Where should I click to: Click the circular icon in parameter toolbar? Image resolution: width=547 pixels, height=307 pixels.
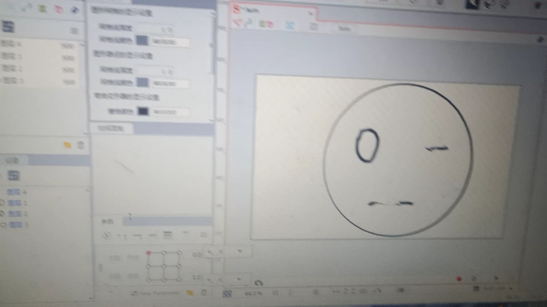point(106,236)
